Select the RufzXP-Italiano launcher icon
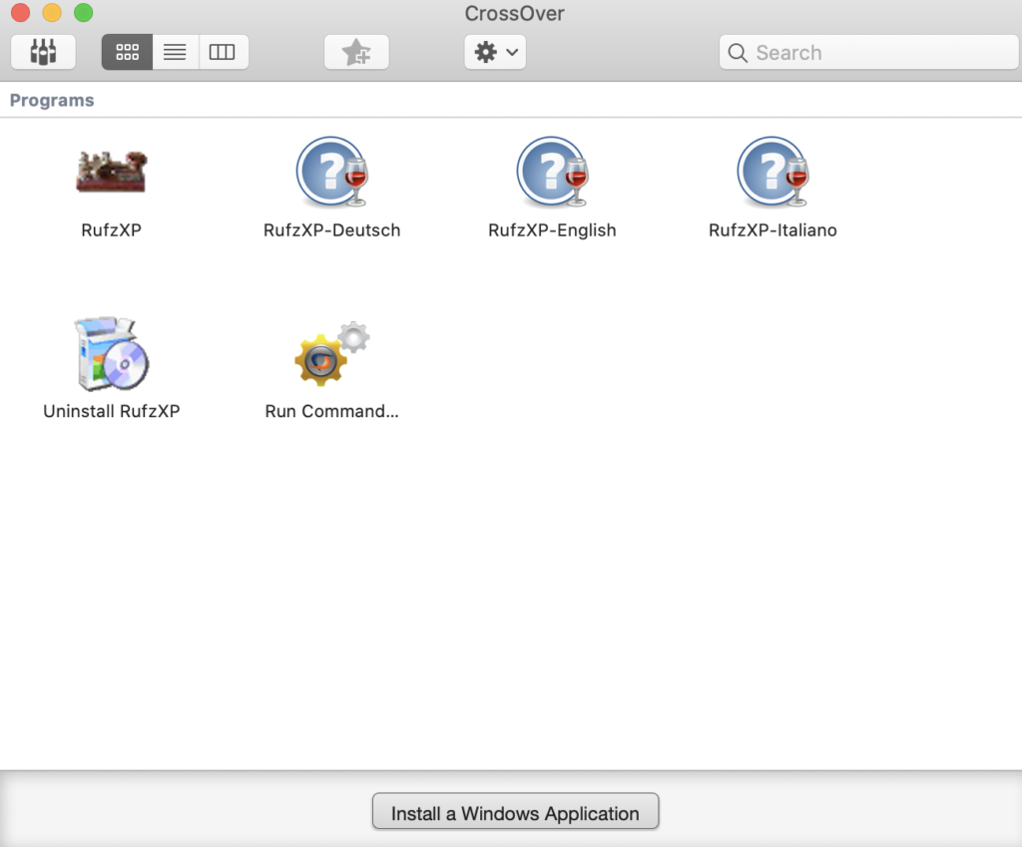 (x=772, y=172)
